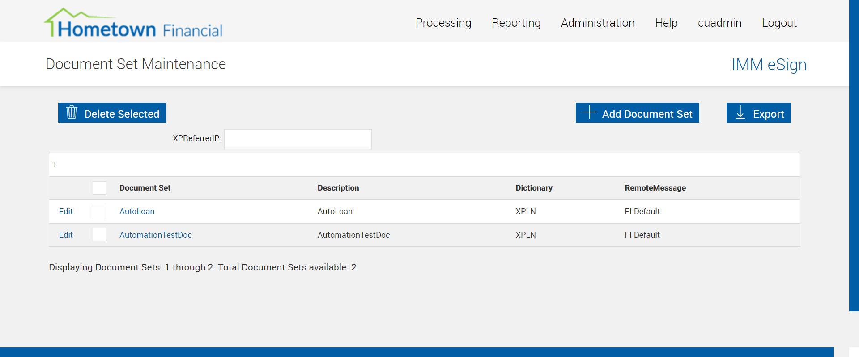Check the AutomationTestDoc row checkbox

[x=99, y=235]
